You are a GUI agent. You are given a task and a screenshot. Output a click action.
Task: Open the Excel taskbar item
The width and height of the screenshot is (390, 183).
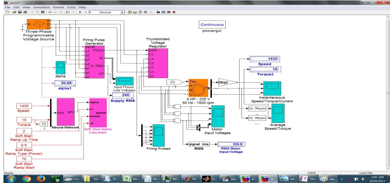pyautogui.click(x=131, y=179)
